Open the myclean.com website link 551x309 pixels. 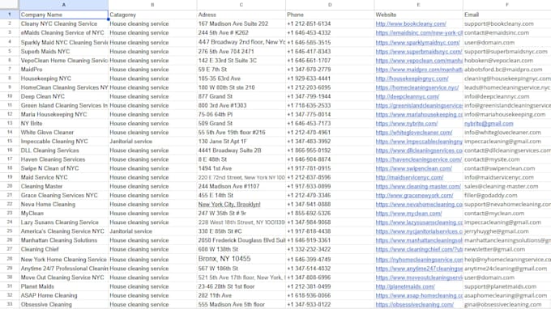[x=408, y=214]
